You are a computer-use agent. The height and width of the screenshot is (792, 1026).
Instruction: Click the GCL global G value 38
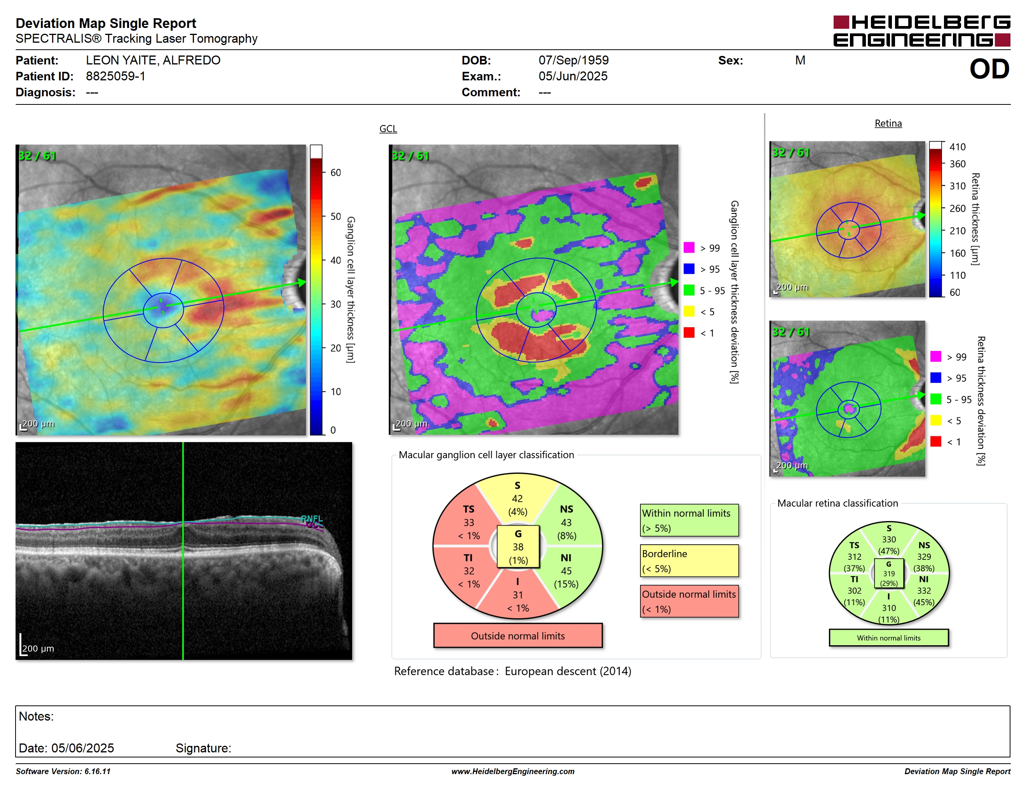click(518, 547)
